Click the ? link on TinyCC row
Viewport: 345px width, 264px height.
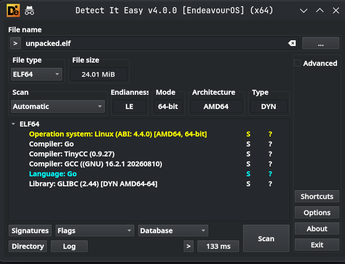click(270, 154)
